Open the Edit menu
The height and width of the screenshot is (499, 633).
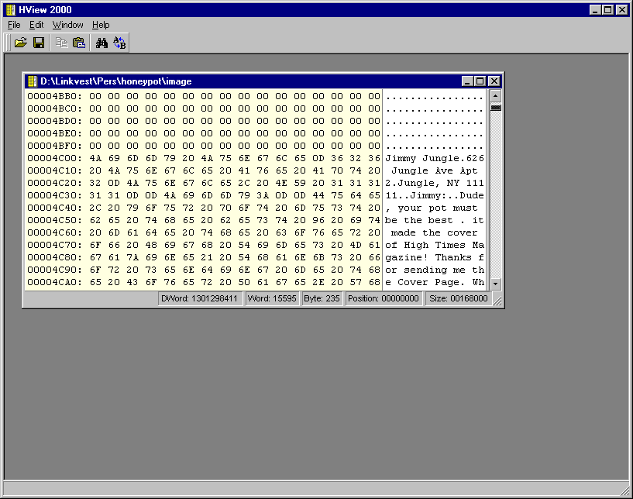point(36,25)
